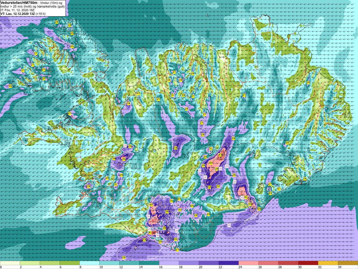Image resolution: width=358 pixels, height=269 pixels.
Task: Choose the 22–24 dark indigo legend swatch
Action: coord(229,263)
